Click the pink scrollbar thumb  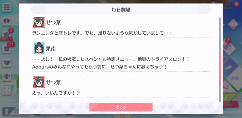tap(220, 68)
